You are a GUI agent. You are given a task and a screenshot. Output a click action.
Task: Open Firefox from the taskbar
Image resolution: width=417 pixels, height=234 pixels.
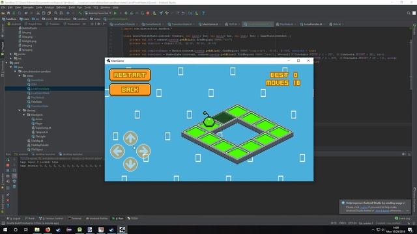tap(48, 229)
